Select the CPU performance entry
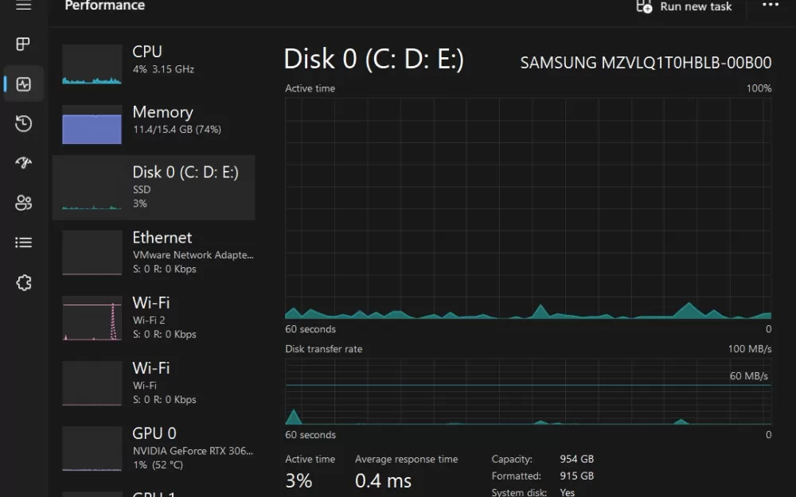The width and height of the screenshot is (796, 497). 154,64
